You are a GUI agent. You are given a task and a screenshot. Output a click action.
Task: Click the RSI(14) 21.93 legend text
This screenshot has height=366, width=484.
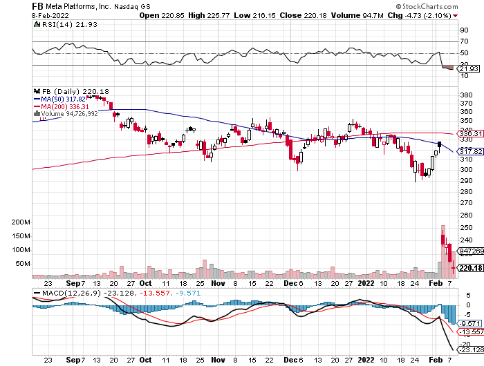[x=69, y=24]
